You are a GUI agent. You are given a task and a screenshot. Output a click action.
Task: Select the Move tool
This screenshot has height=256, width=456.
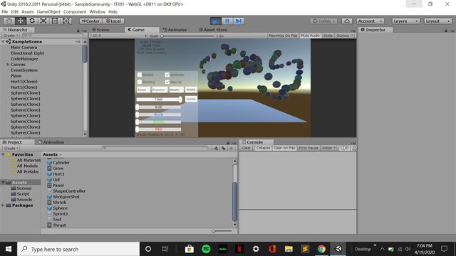21,21
